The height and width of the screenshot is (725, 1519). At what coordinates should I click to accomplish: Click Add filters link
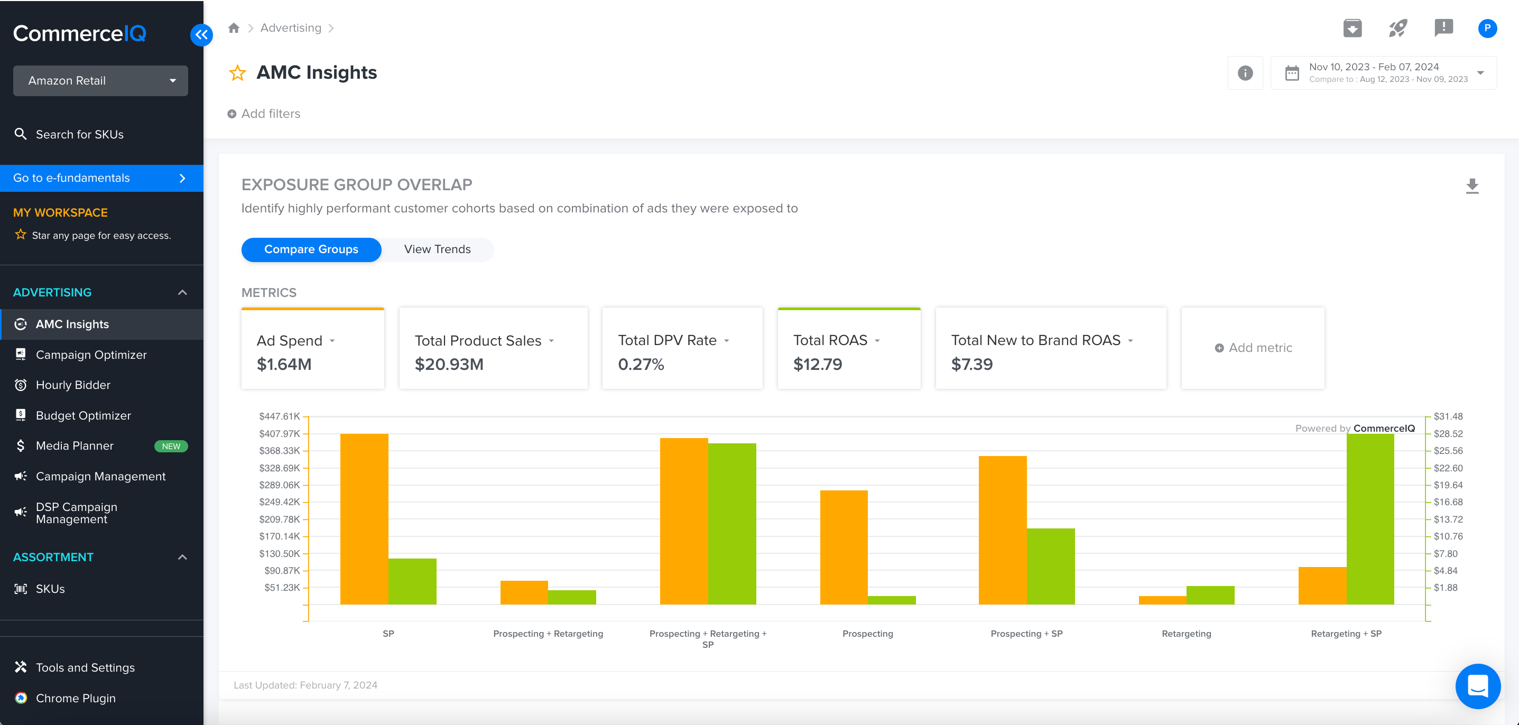264,114
